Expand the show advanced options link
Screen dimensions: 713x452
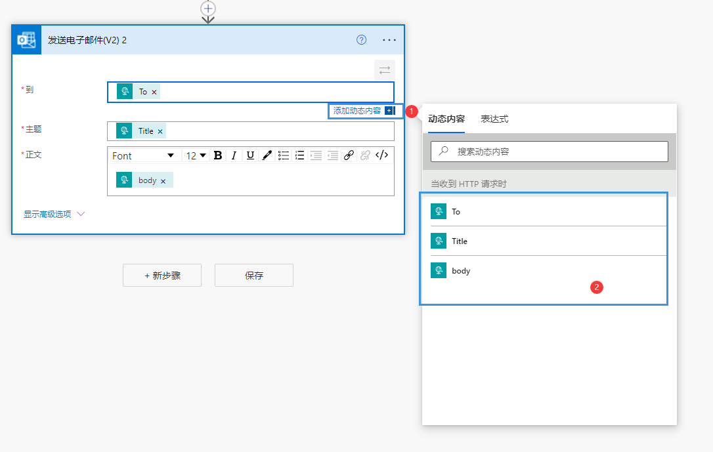pyautogui.click(x=54, y=214)
